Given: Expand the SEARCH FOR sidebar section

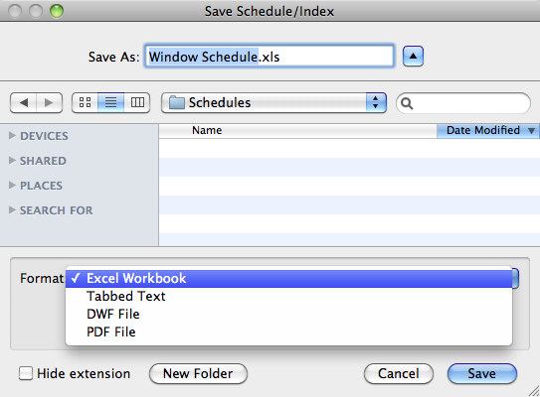Looking at the screenshot, I should coord(12,209).
